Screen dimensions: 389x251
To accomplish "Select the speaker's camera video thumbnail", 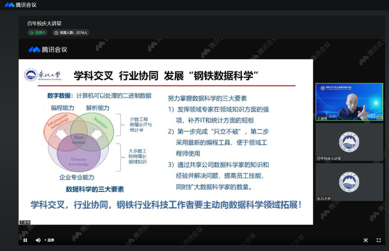I will point(349,102).
